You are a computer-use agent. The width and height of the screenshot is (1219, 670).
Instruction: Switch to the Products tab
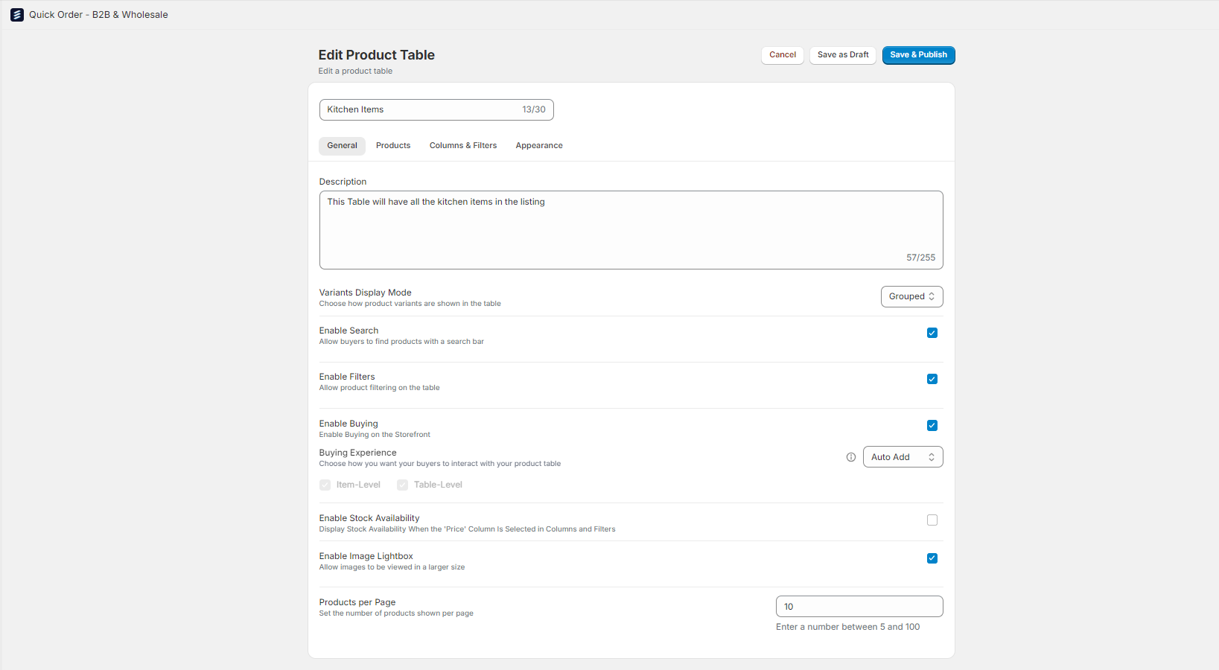pyautogui.click(x=393, y=146)
